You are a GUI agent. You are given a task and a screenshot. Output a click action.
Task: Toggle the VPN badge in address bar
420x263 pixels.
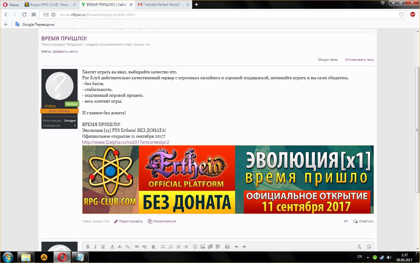point(46,15)
